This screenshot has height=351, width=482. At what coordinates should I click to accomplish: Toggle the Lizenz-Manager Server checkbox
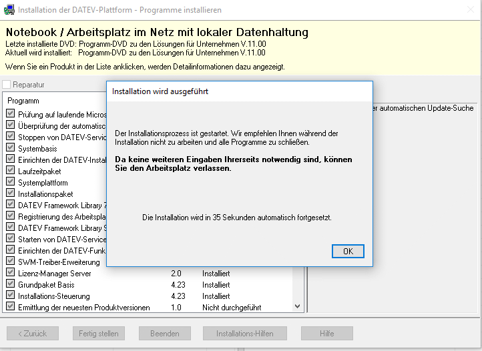click(x=10, y=272)
